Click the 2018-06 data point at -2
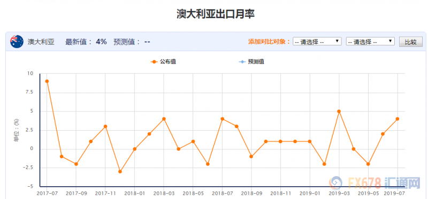This screenshot has width=428, height=199. click(208, 164)
